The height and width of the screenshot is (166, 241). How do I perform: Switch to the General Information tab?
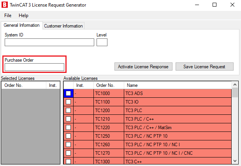click(x=21, y=25)
